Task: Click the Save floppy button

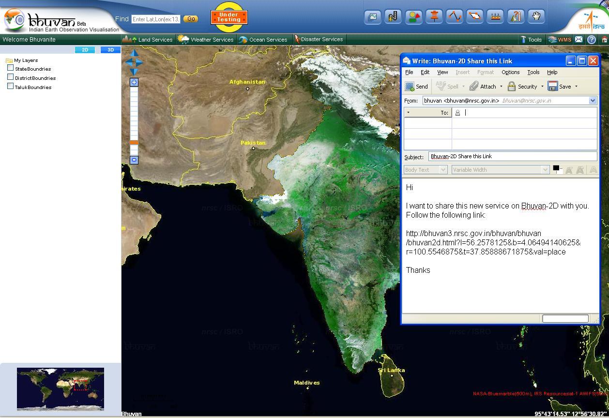Action: 560,87
